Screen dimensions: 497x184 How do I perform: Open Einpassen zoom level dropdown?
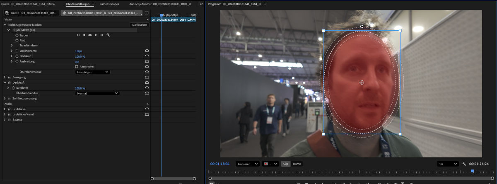248,164
